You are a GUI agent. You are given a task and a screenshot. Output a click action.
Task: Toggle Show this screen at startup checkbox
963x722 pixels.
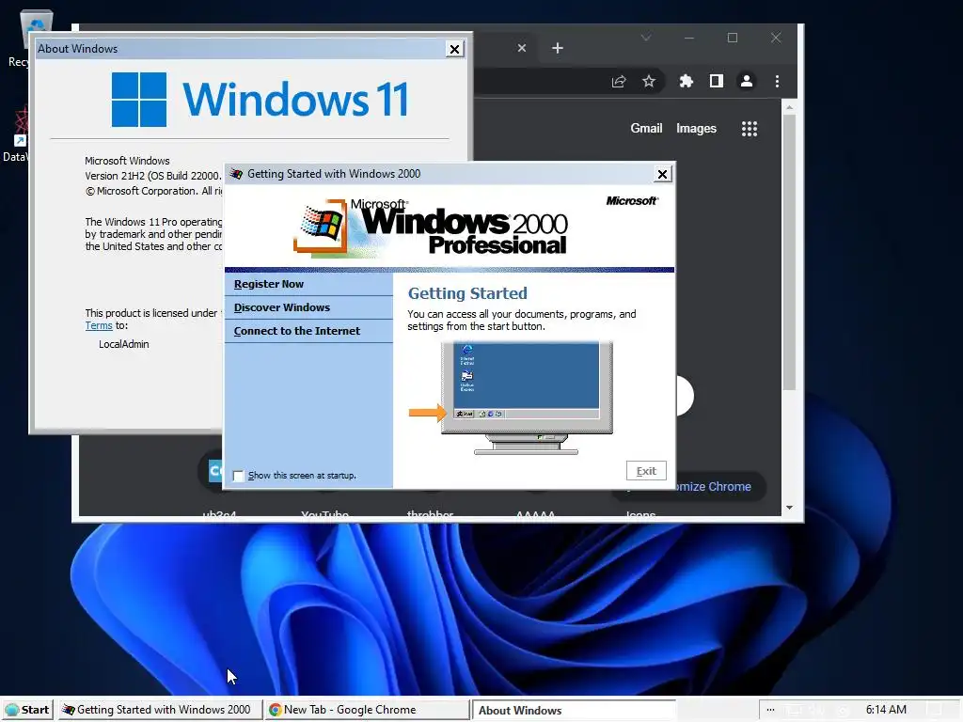click(238, 476)
